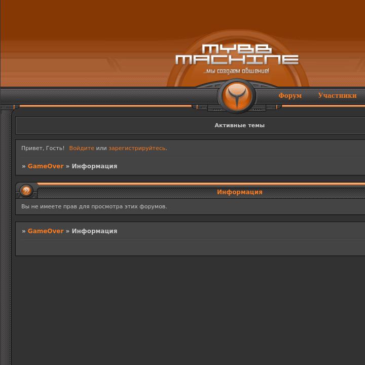Open the Форум menu item
The height and width of the screenshot is (365, 365).
290,95
